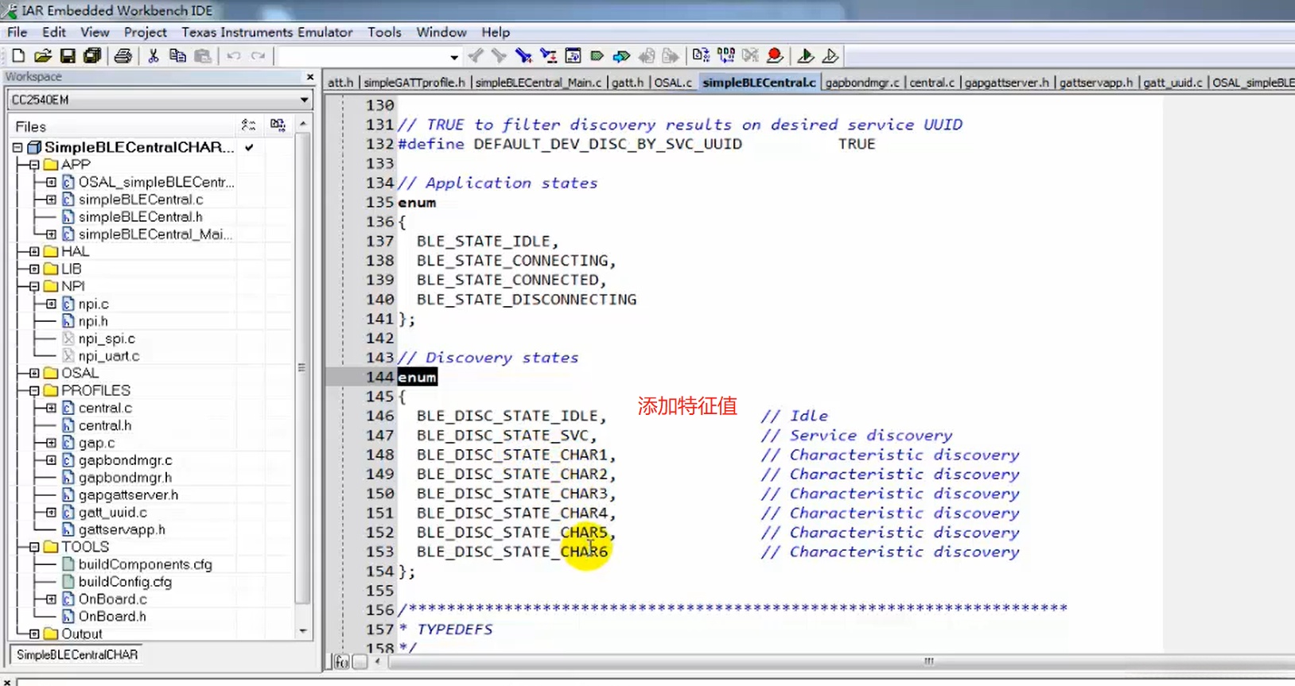Collapse the NPI folder node
The height and width of the screenshot is (686, 1295).
coord(34,286)
